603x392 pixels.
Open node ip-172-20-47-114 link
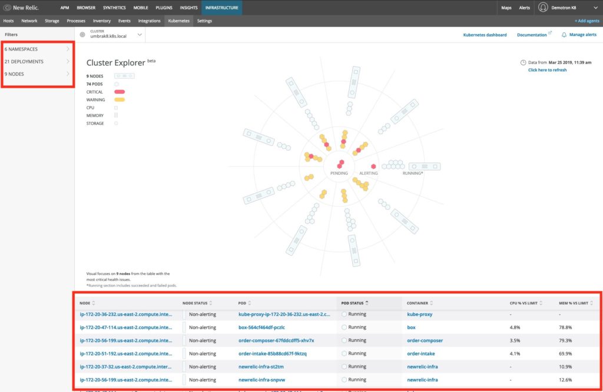coord(126,327)
